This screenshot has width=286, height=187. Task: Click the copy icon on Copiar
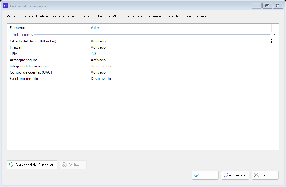click(196, 175)
